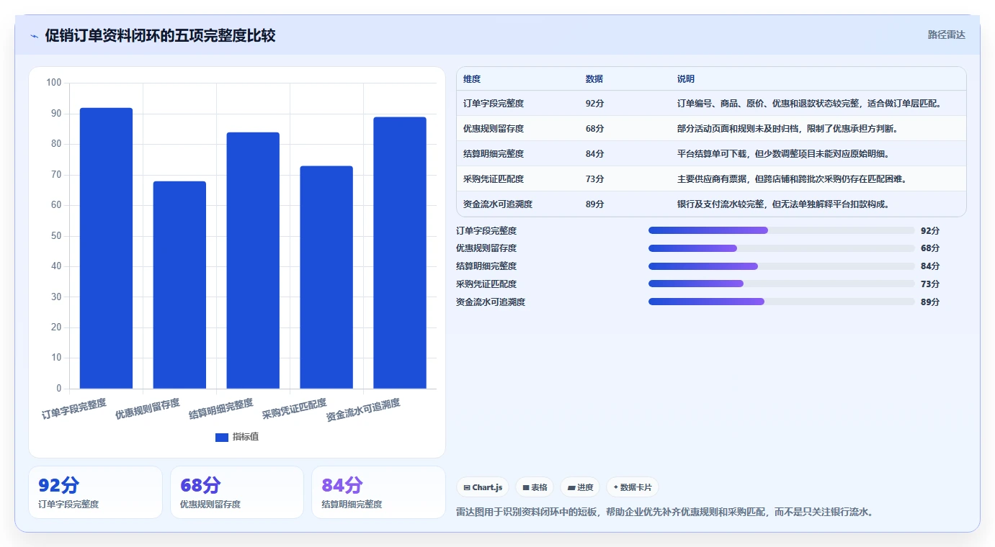Image resolution: width=995 pixels, height=547 pixels.
Task: Click the 订单字段完整度 bar in chart
Action: click(x=106, y=248)
